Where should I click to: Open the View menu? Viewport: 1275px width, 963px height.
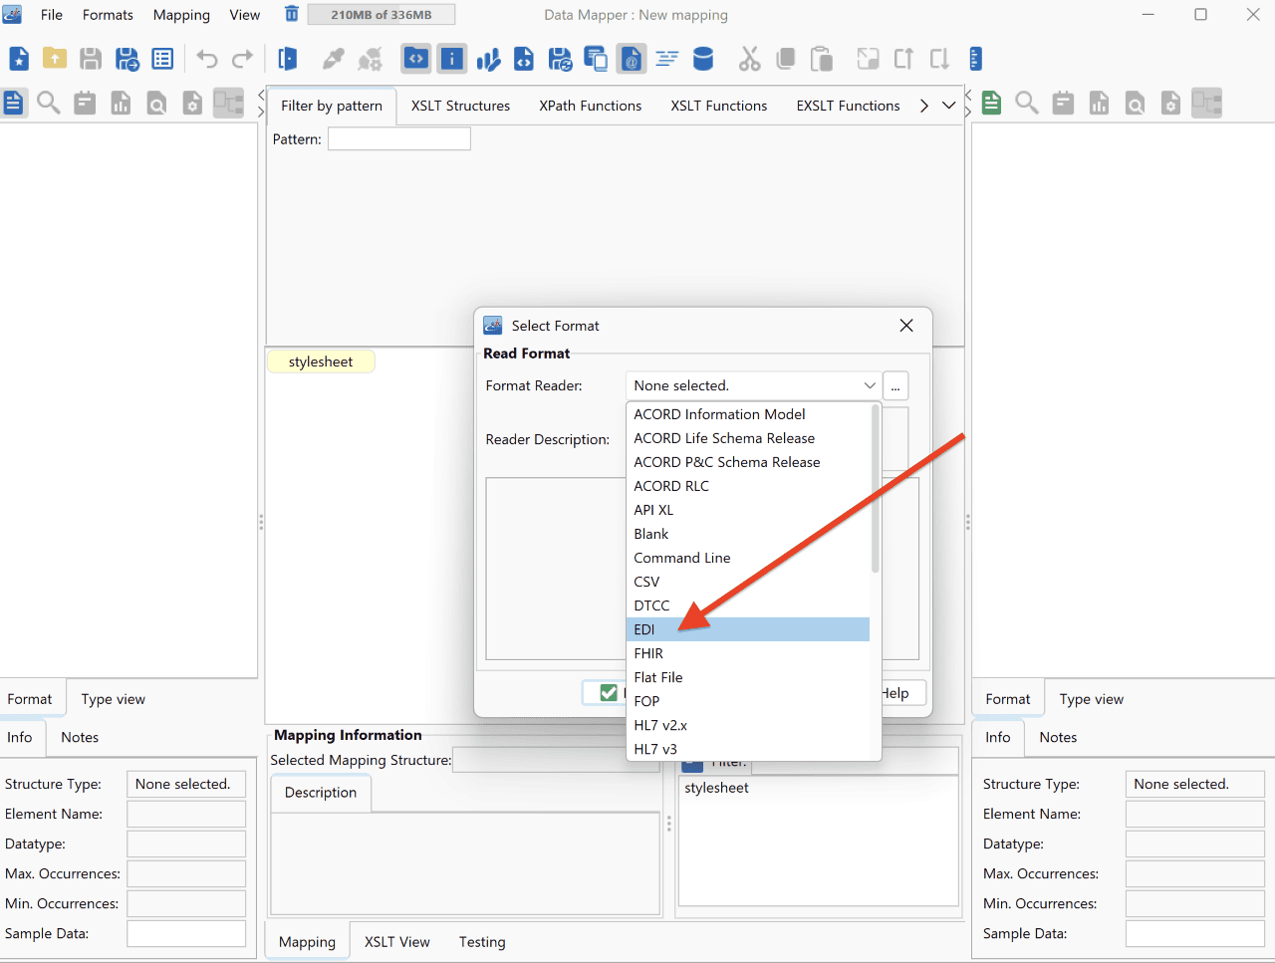pyautogui.click(x=245, y=15)
